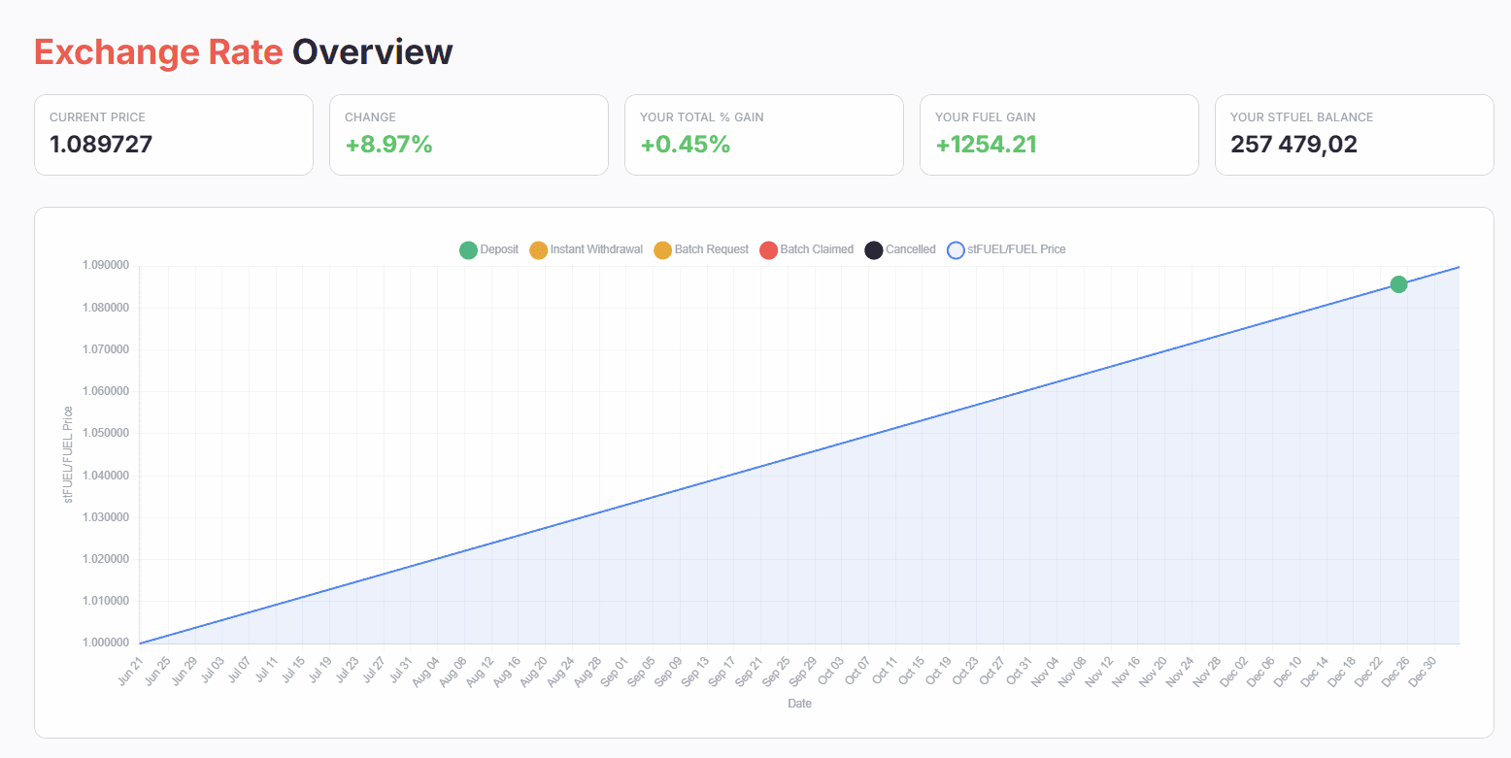Click the Exchange Rate Overview heading
This screenshot has width=1511, height=758.
(x=243, y=51)
